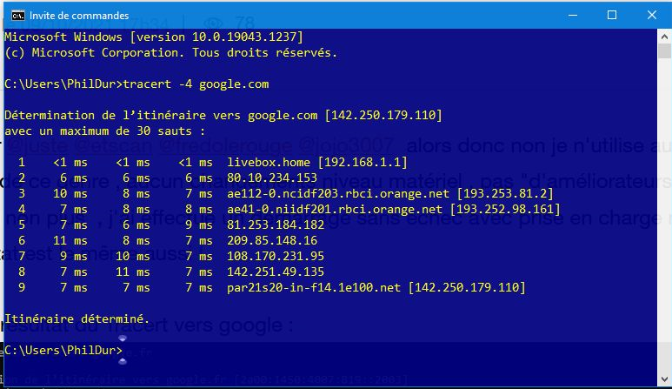This screenshot has width=672, height=389.
Task: Maximize the Invite de commandes window
Action: 612,15
